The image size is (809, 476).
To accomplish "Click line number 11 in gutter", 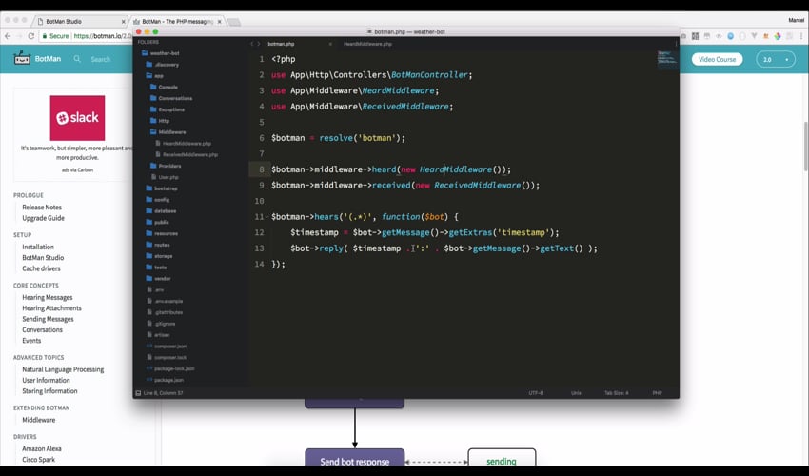I will [259, 217].
